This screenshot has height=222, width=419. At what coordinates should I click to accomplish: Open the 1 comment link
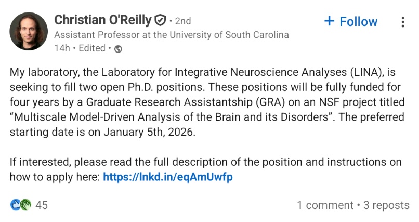325,205
